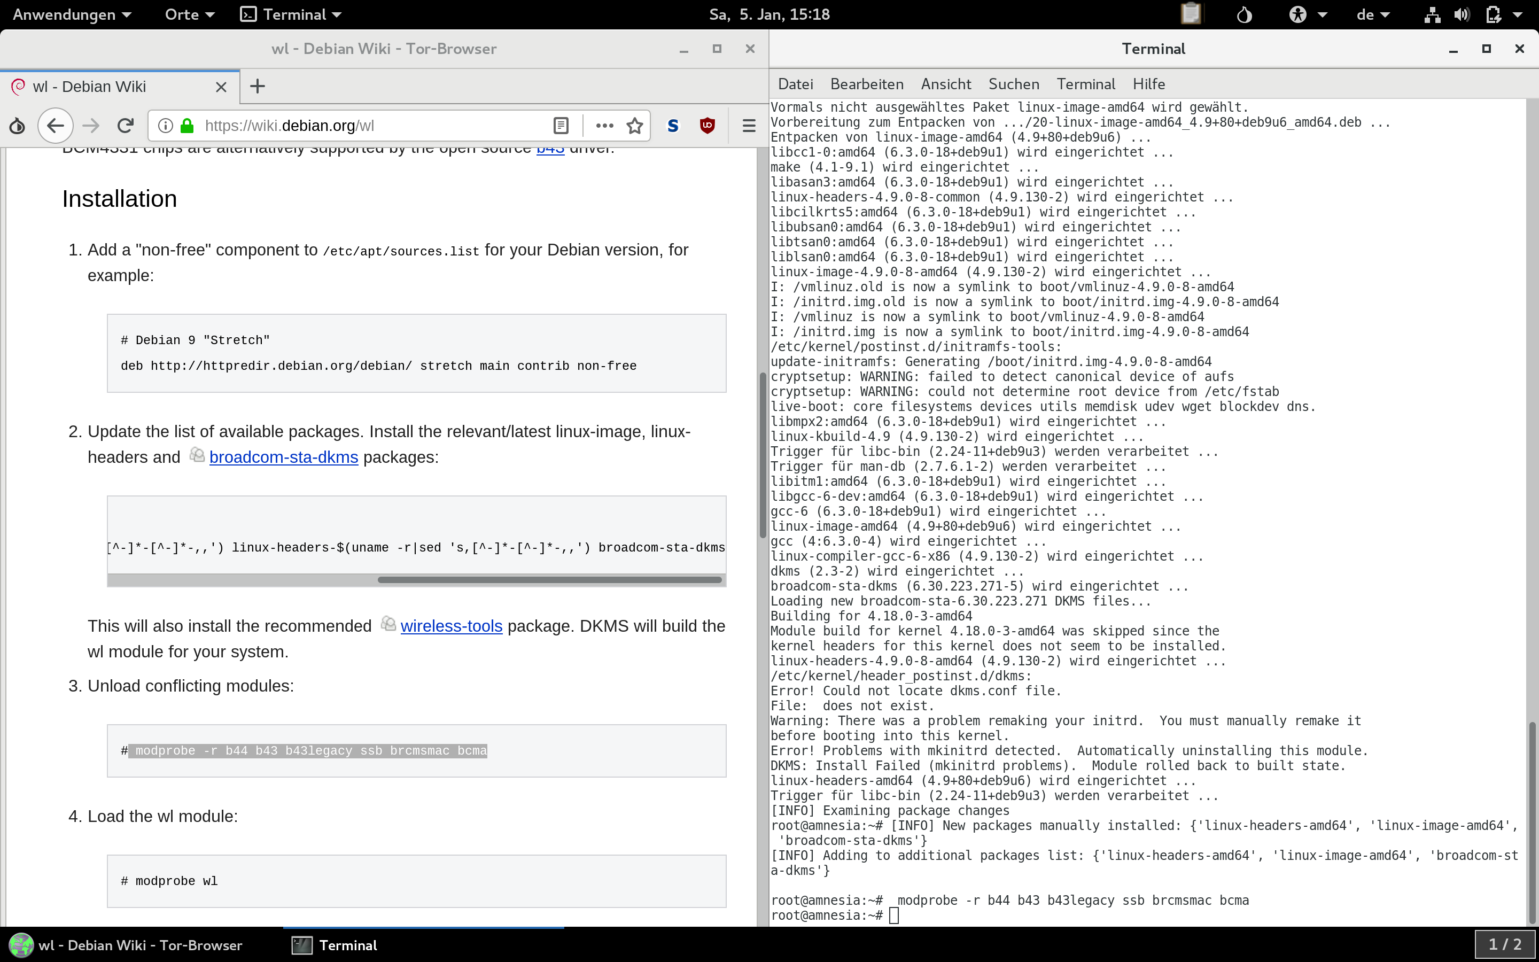
Task: Open the Ansicht menu in Terminal
Action: coord(946,84)
